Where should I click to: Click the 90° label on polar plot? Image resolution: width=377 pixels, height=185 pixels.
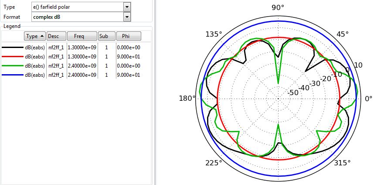[278, 7]
